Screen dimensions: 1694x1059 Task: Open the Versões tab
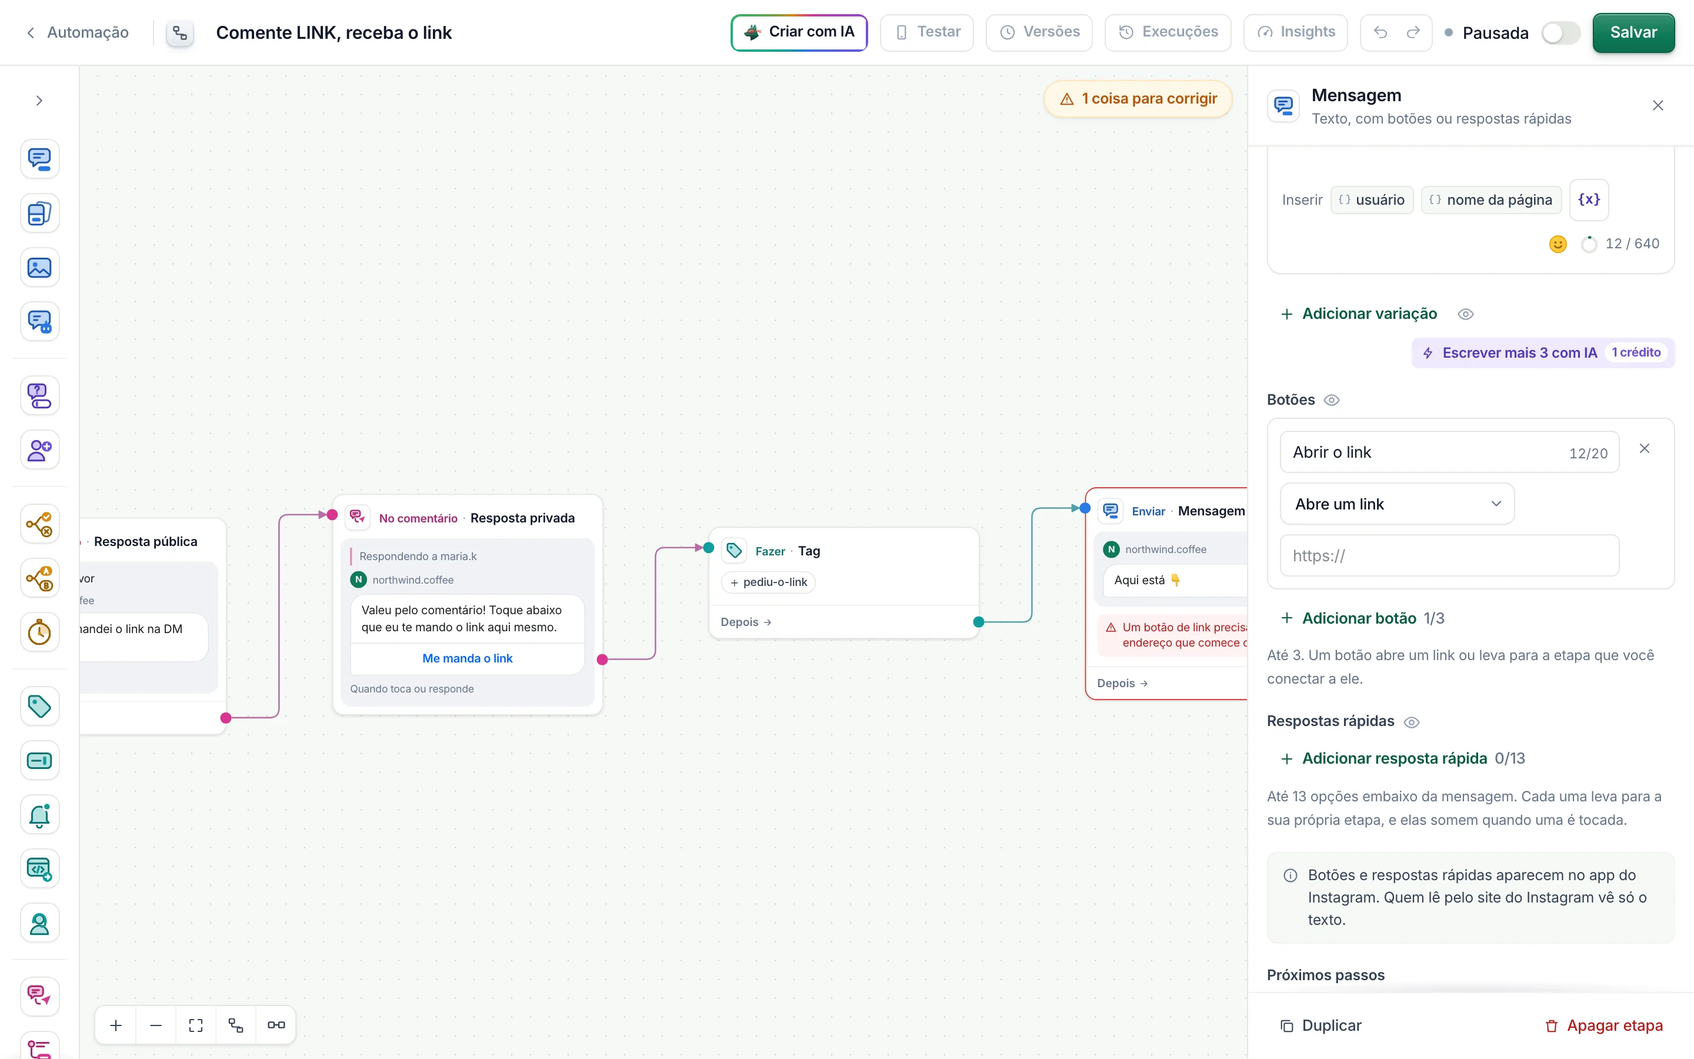coord(1039,32)
